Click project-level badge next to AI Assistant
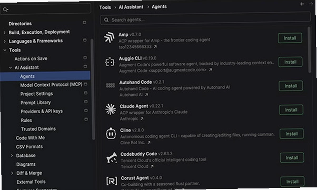Screen dimensions: 317x190 click(x=85, y=66)
